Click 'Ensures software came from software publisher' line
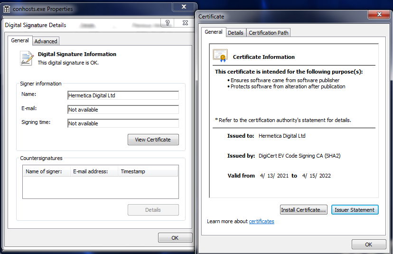Screen dimensions: 393x254 [x=285, y=80]
